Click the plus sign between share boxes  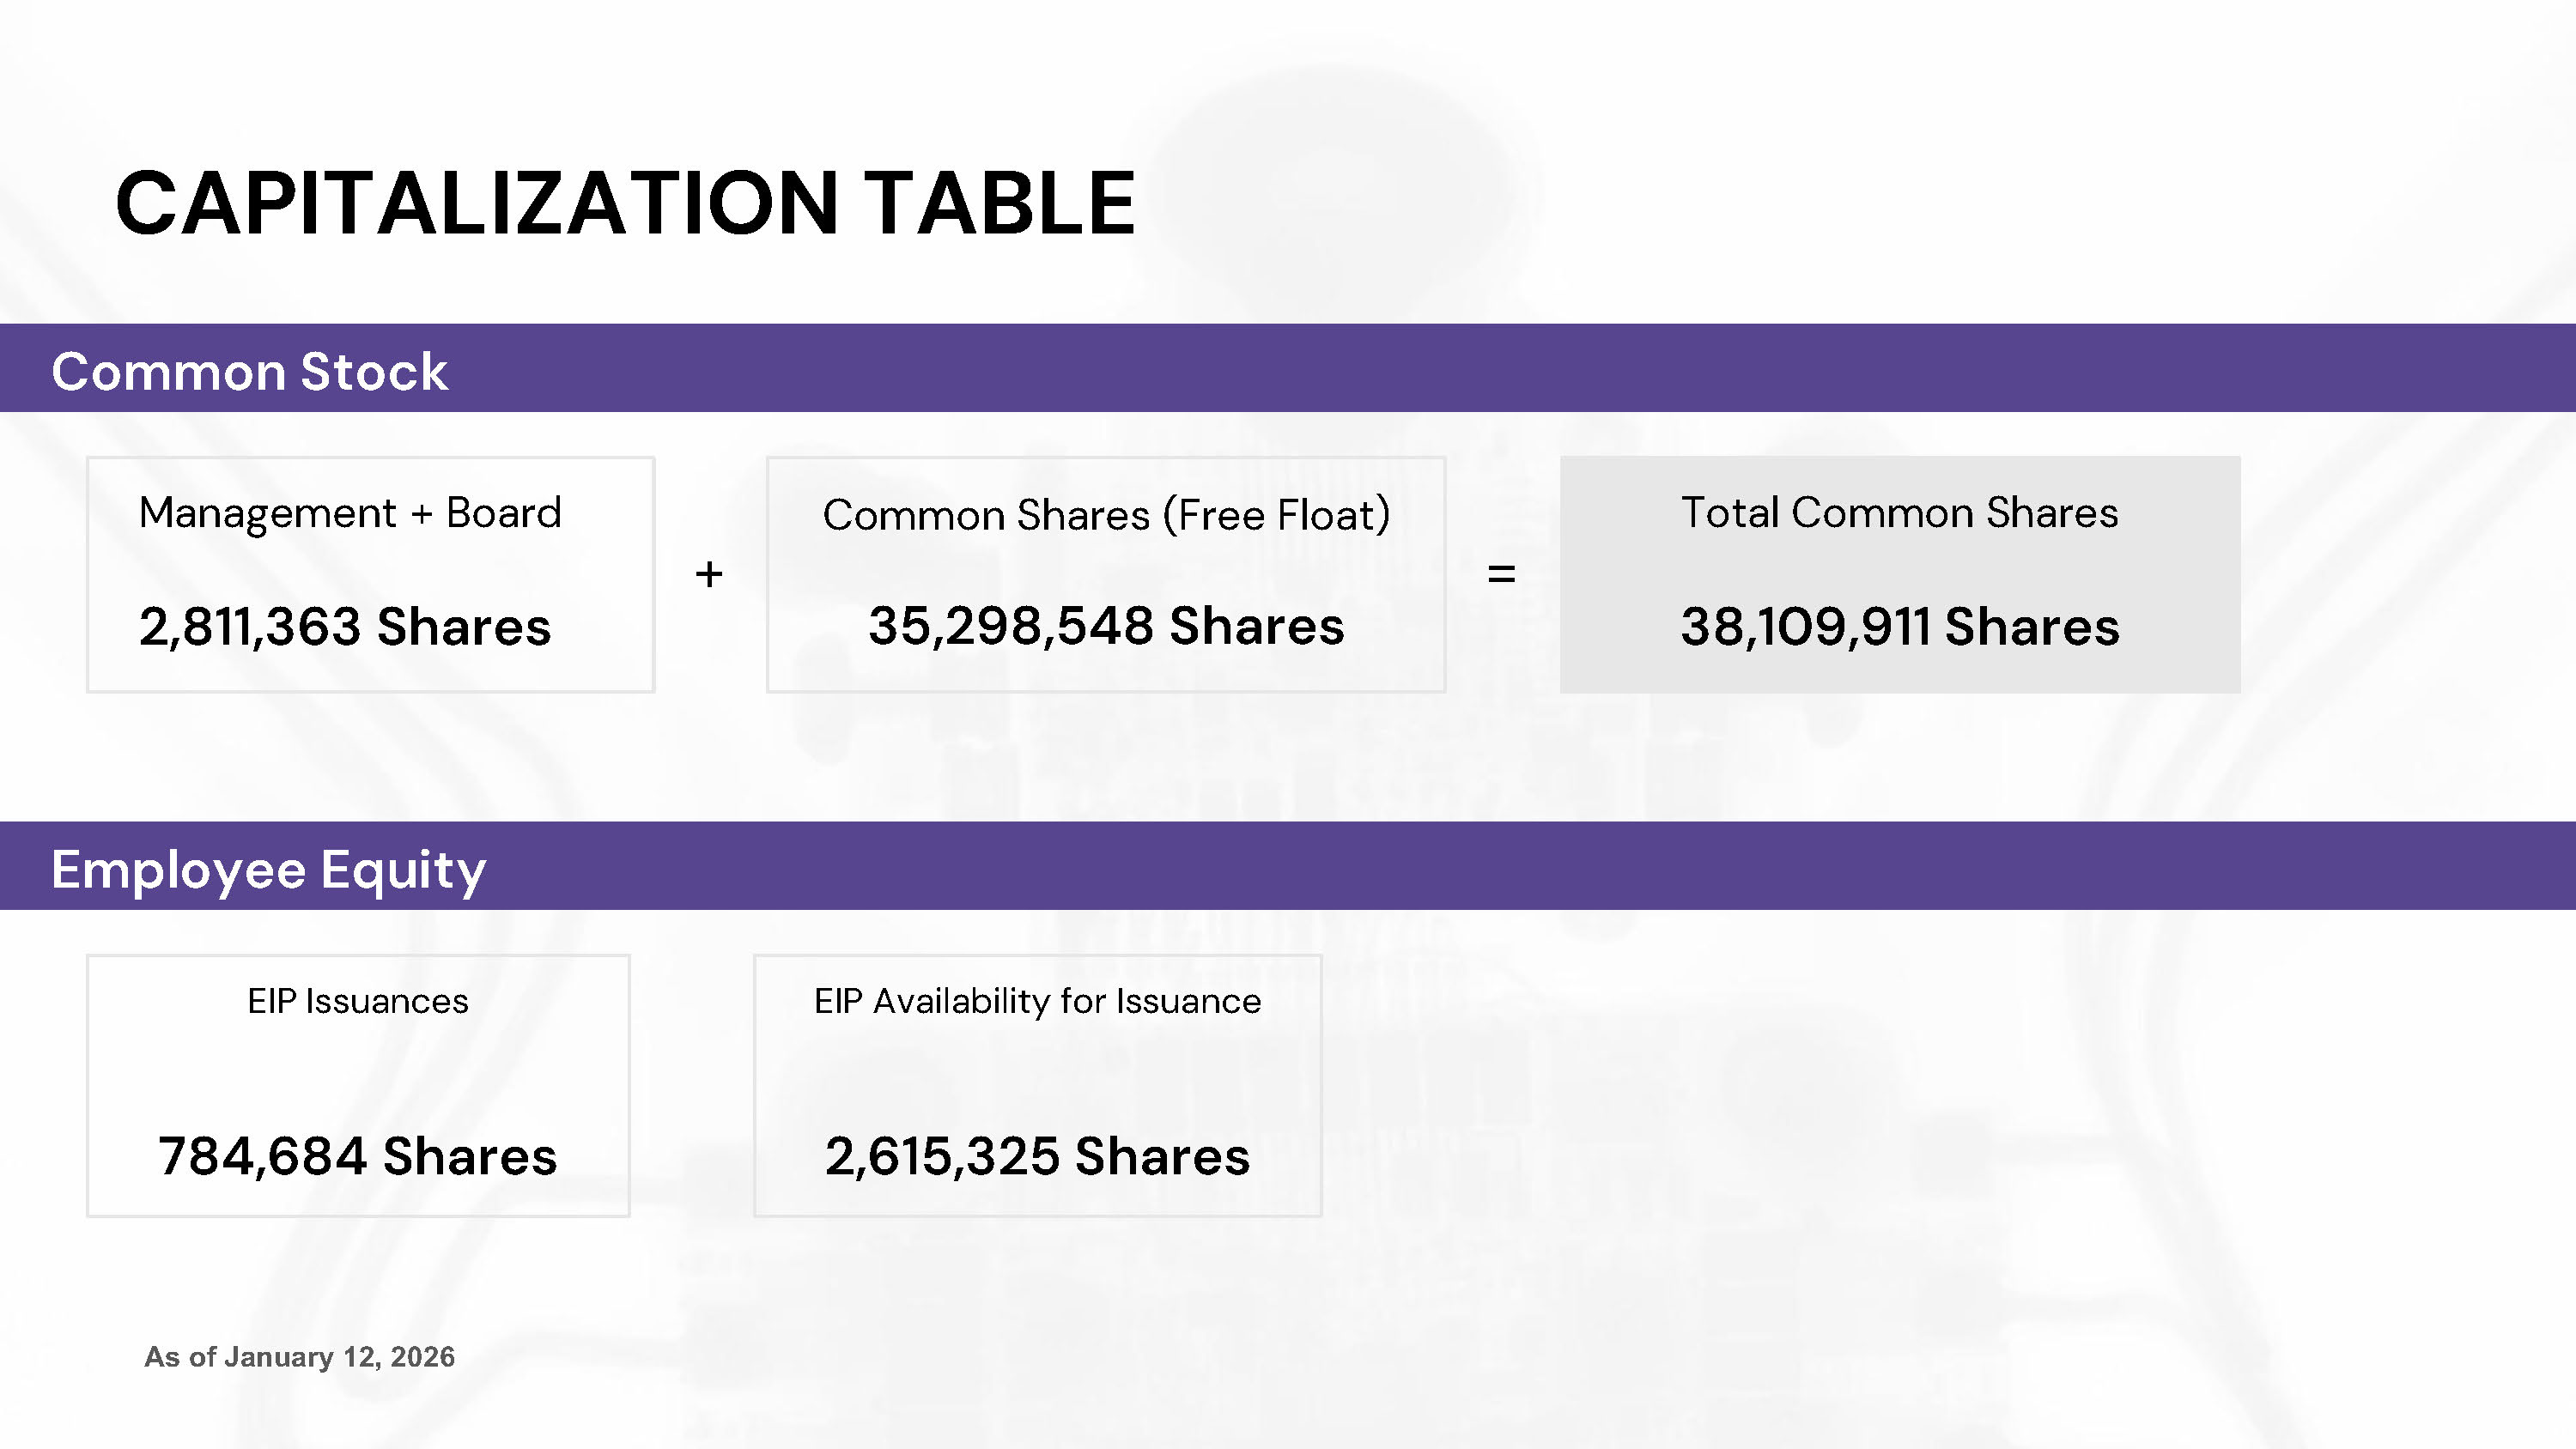(709, 574)
